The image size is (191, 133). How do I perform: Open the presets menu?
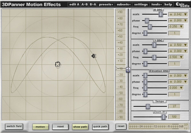coord(106,4)
